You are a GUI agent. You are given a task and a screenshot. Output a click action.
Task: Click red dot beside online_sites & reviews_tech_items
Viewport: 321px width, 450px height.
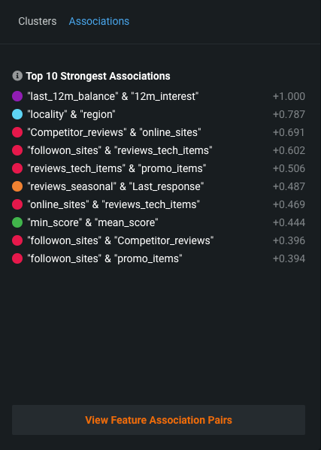tap(17, 204)
